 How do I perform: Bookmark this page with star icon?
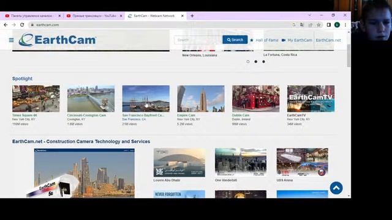pyautogui.click(x=318, y=25)
